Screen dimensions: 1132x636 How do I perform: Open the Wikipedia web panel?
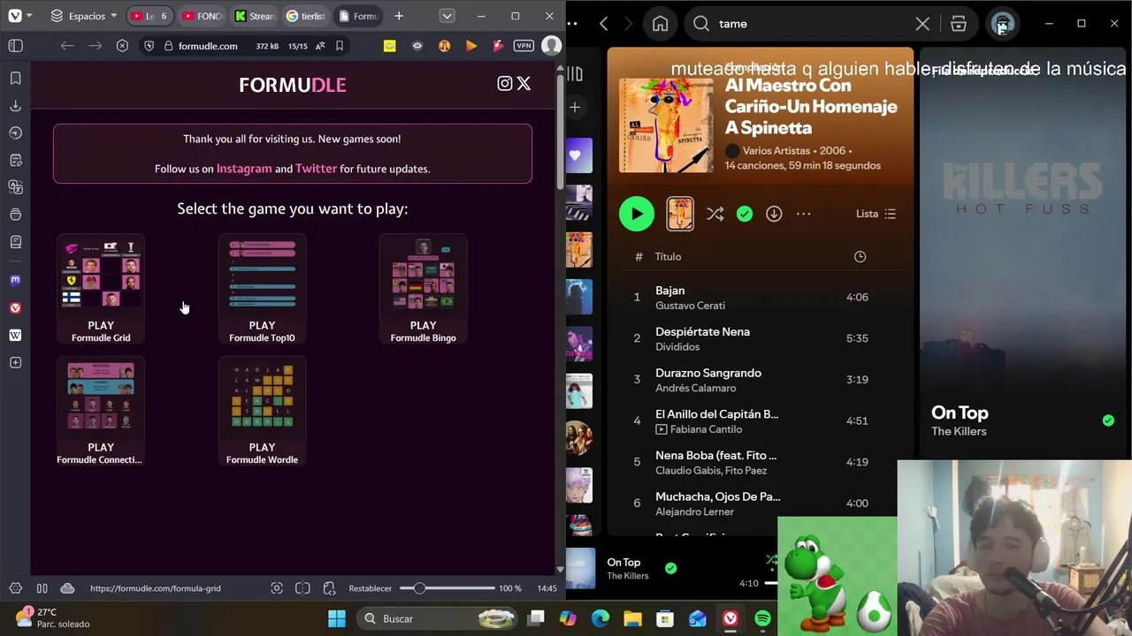click(15, 335)
